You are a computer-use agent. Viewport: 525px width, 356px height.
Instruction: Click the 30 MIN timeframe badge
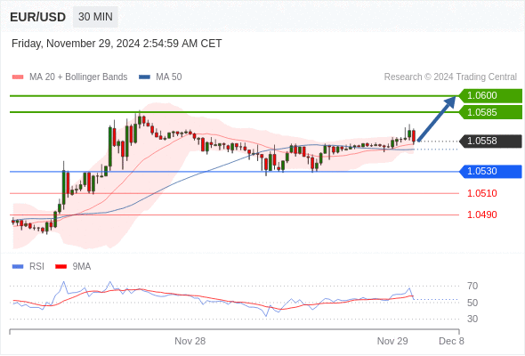(95, 17)
